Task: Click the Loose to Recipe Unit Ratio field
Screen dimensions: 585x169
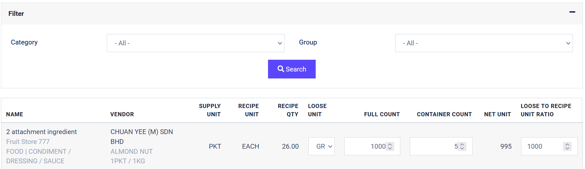Action: pos(542,146)
